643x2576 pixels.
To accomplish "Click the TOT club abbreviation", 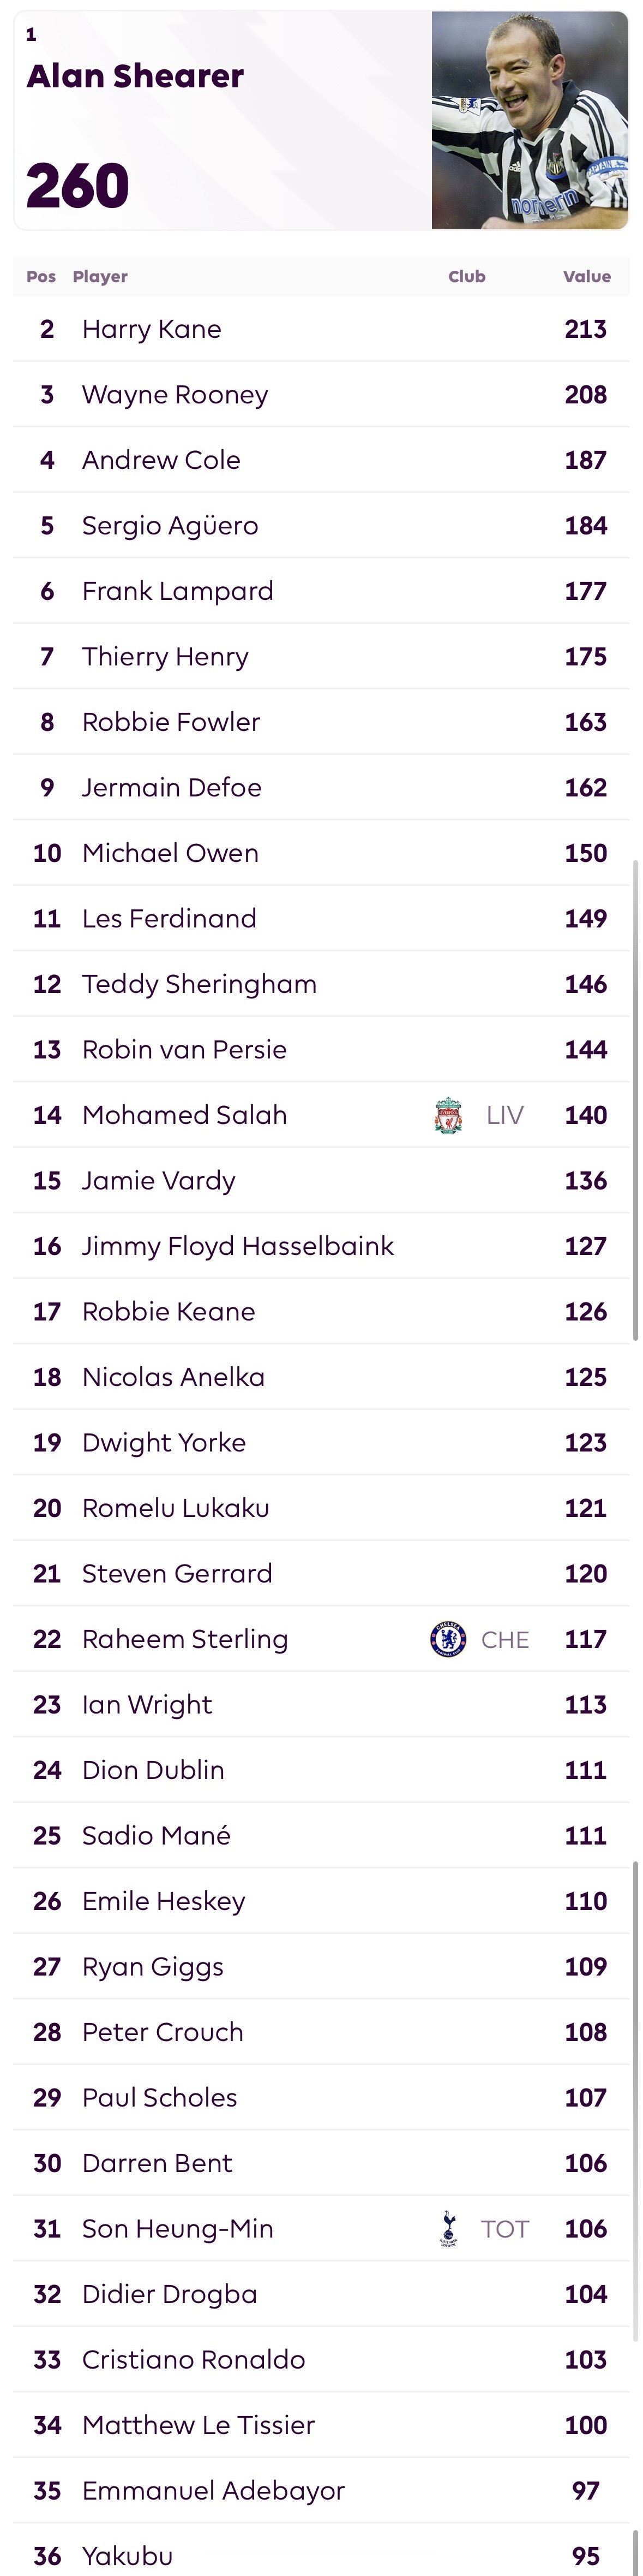I will click(504, 2229).
